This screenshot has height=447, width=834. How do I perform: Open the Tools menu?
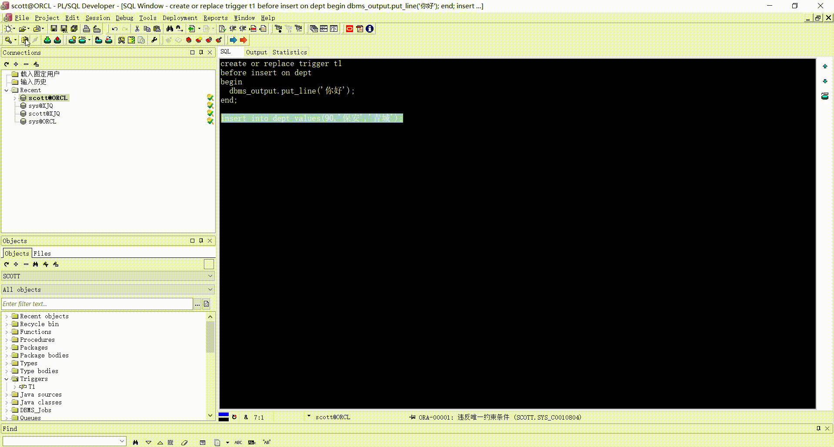(x=147, y=18)
